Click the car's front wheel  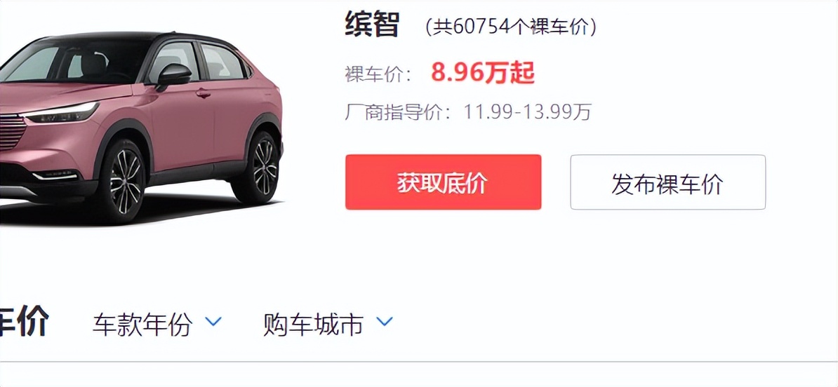pos(124,180)
